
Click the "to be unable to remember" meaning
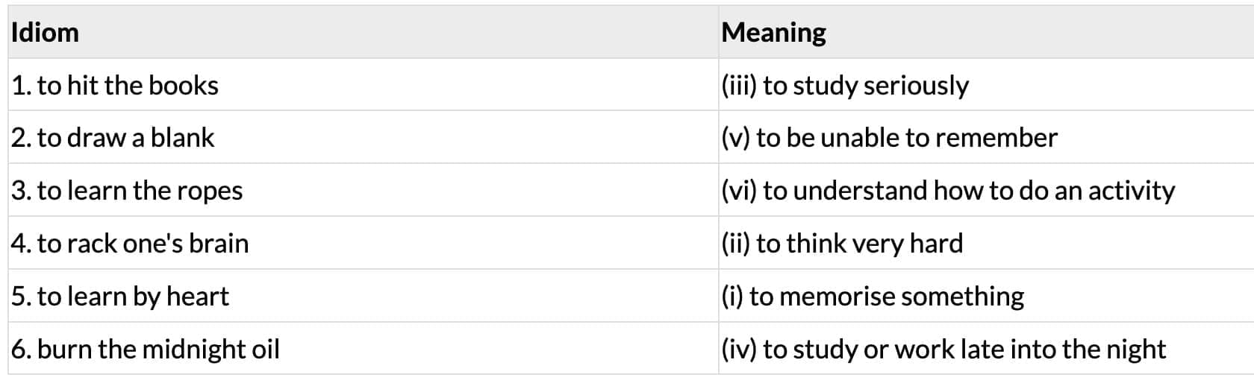coord(907,138)
